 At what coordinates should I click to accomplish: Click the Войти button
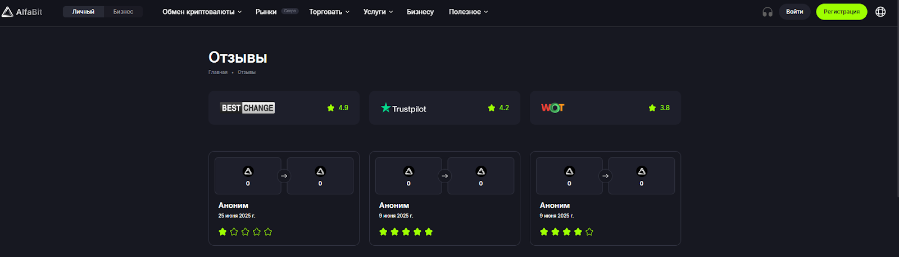click(794, 12)
